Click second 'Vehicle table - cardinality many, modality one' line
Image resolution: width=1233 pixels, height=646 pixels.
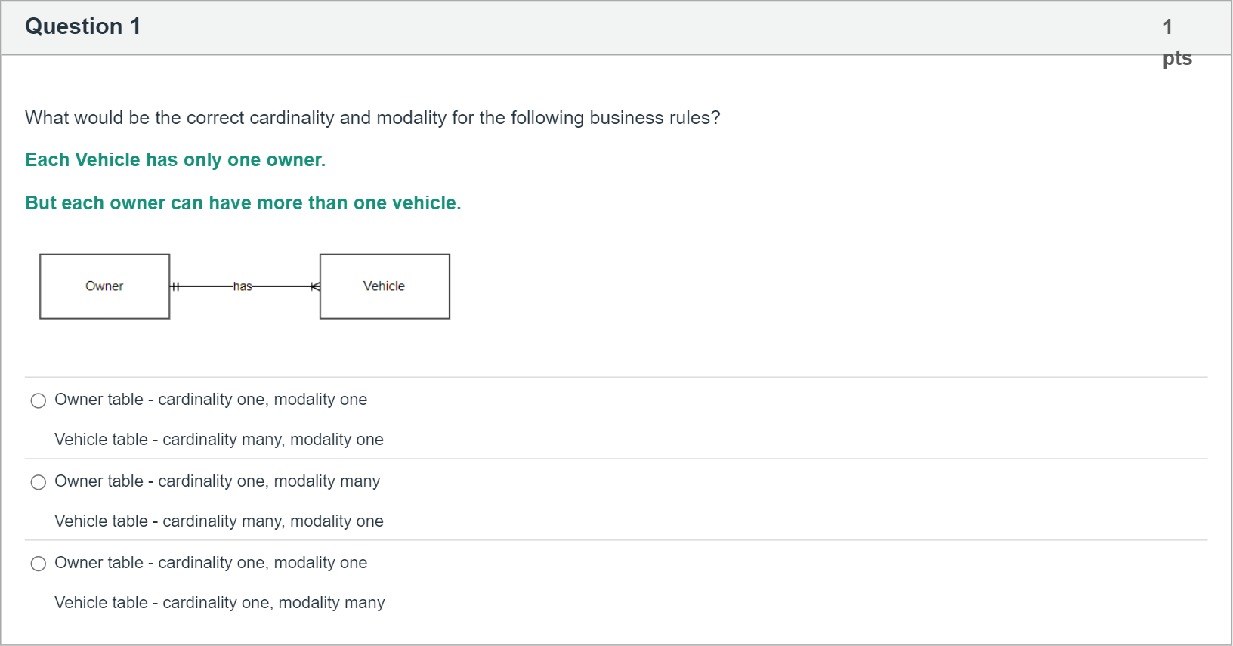pos(218,521)
